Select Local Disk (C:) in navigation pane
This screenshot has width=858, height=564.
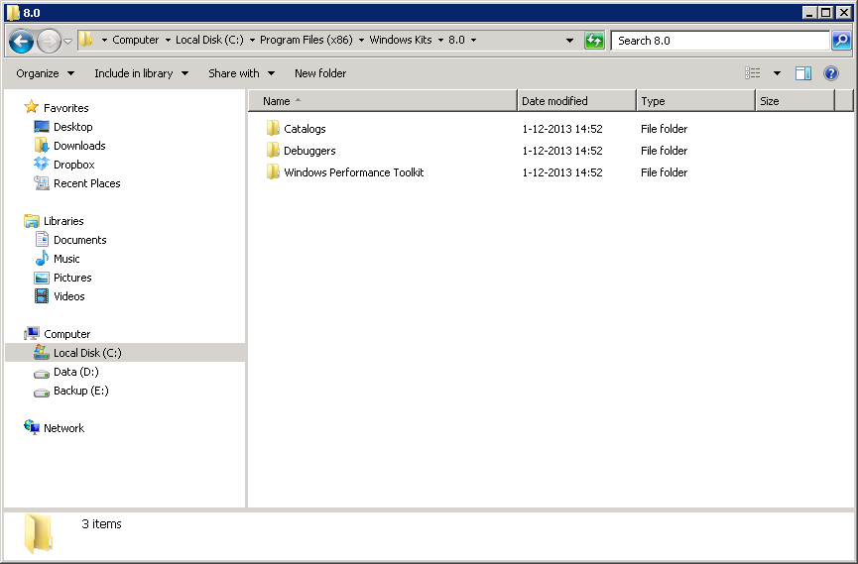[x=125, y=353]
